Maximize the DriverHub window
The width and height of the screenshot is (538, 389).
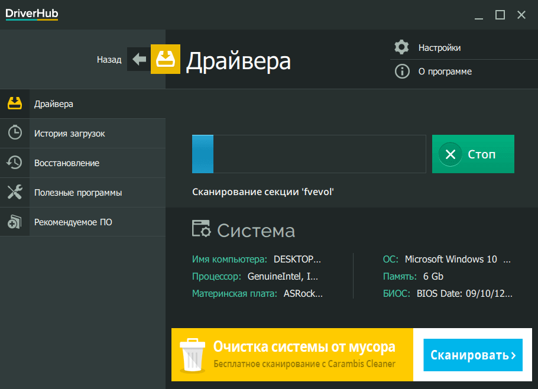500,15
